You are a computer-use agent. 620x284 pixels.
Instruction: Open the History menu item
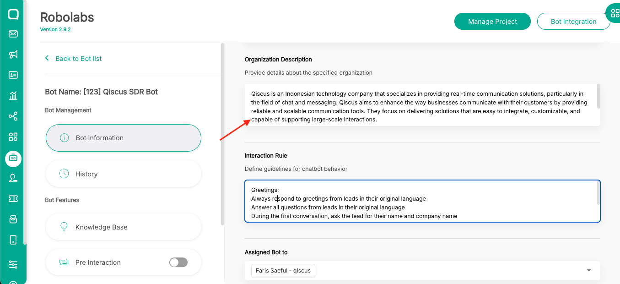pyautogui.click(x=124, y=174)
